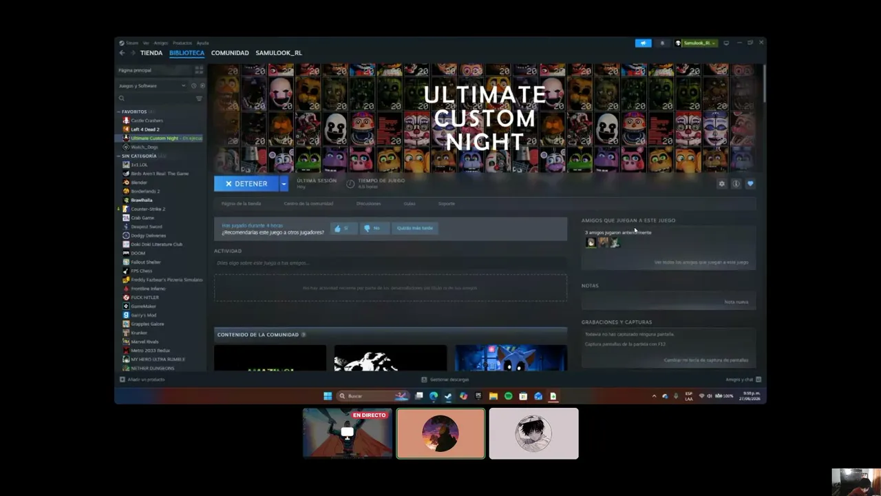881x496 pixels.
Task: Open dropdown arrow next to Detener
Action: pyautogui.click(x=283, y=184)
